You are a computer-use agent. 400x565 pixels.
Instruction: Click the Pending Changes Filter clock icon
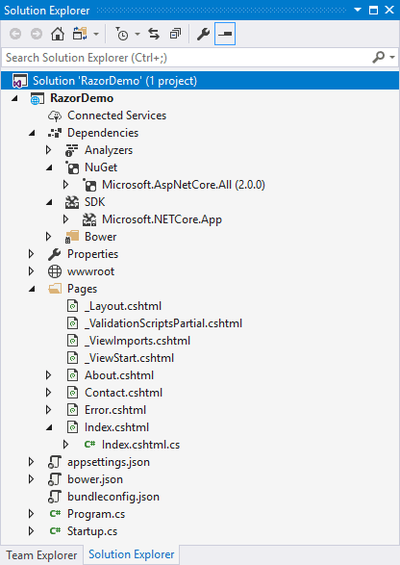click(x=122, y=34)
